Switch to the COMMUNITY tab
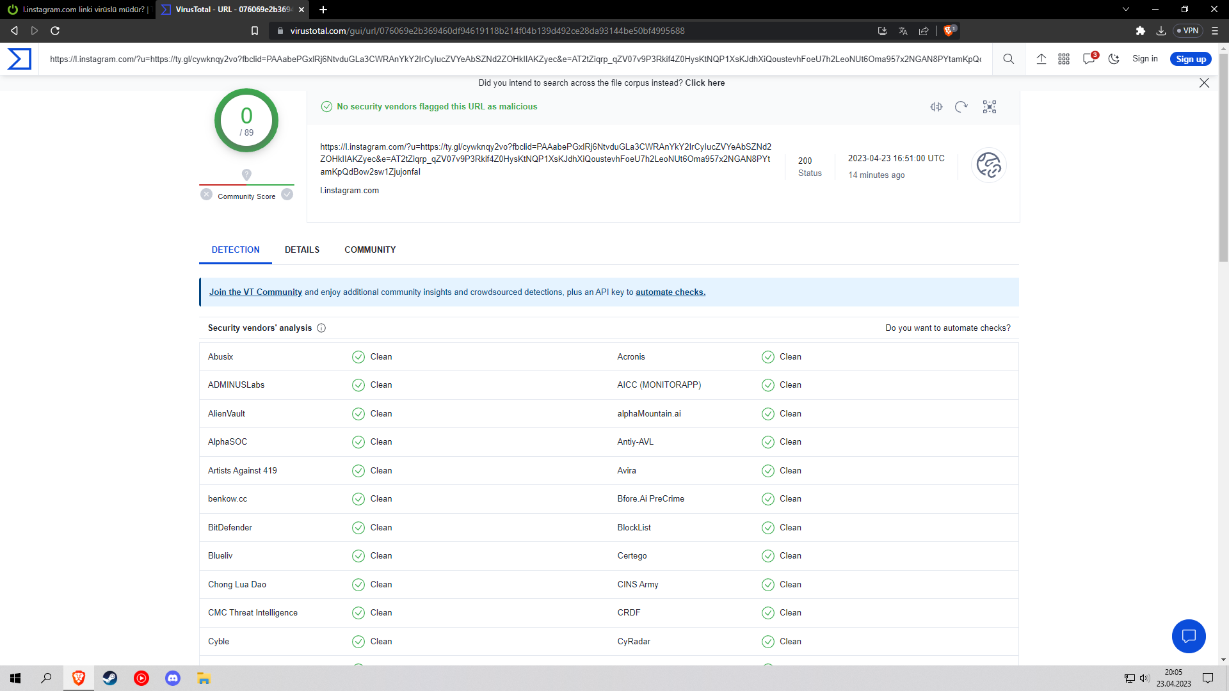The image size is (1229, 691). point(370,250)
